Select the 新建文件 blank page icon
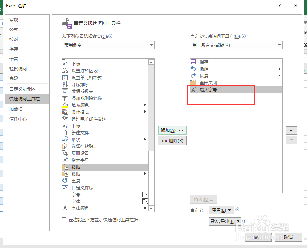 coord(65,133)
